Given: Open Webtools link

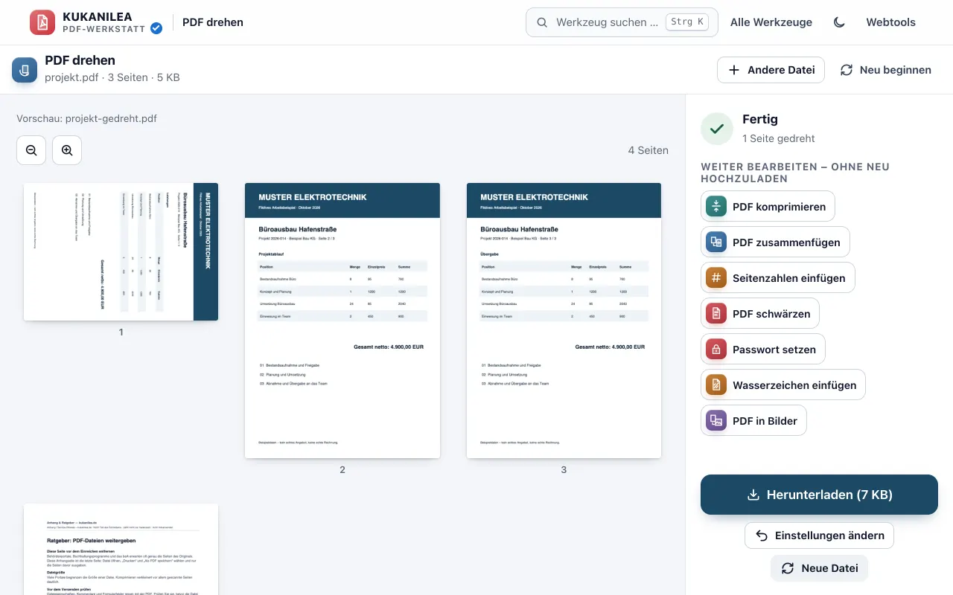Looking at the screenshot, I should tap(890, 22).
